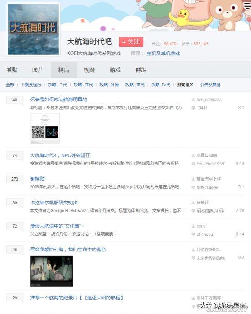Click the author icon beside 帝国海军上将
251x314 pixels.
point(193,179)
